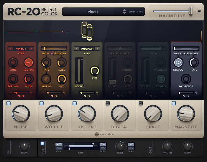The height and width of the screenshot is (162, 207).
Task: Click the Load preset button
Action: [x=132, y=12]
